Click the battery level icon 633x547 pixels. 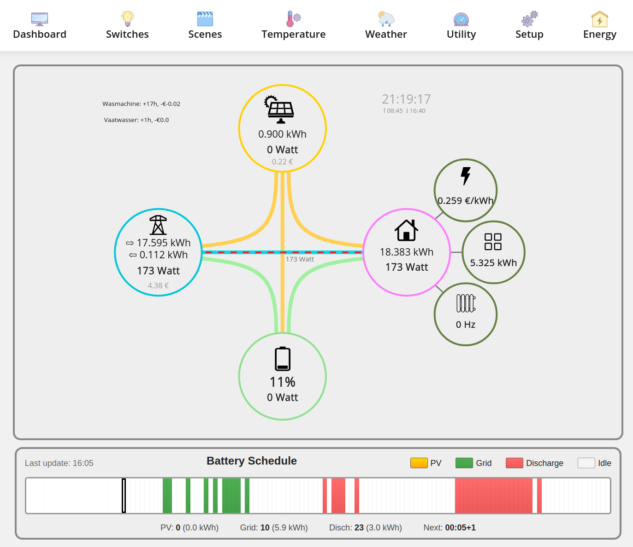click(x=283, y=359)
